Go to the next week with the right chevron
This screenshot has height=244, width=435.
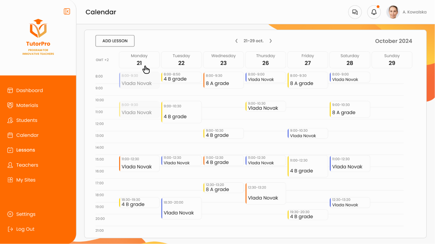click(x=270, y=41)
